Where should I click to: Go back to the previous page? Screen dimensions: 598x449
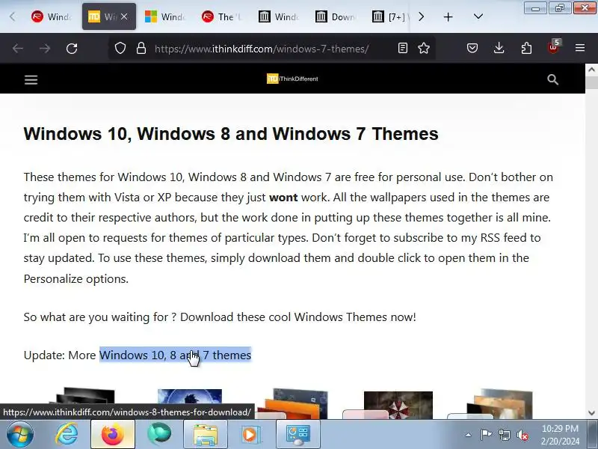(18, 49)
